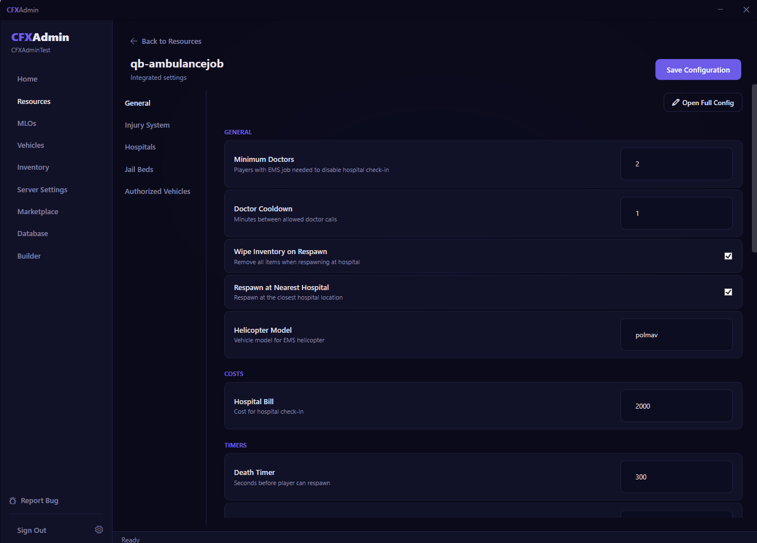This screenshot has height=543, width=757.
Task: Click the Minimum Doctors label
Action: [264, 160]
